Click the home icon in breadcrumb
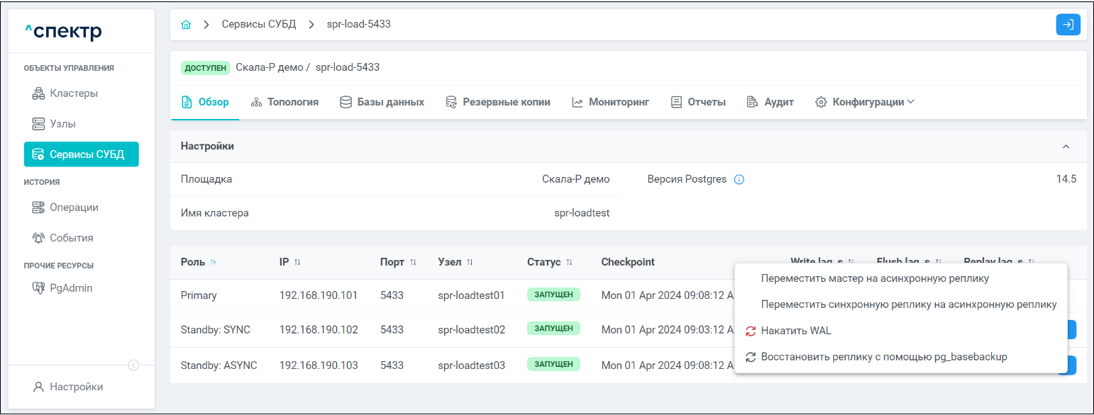1094x415 pixels. click(186, 25)
